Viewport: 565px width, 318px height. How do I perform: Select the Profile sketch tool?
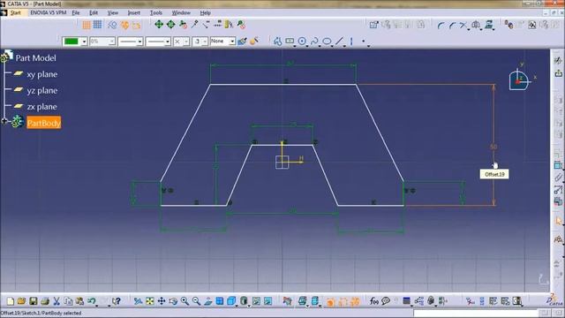(x=277, y=42)
